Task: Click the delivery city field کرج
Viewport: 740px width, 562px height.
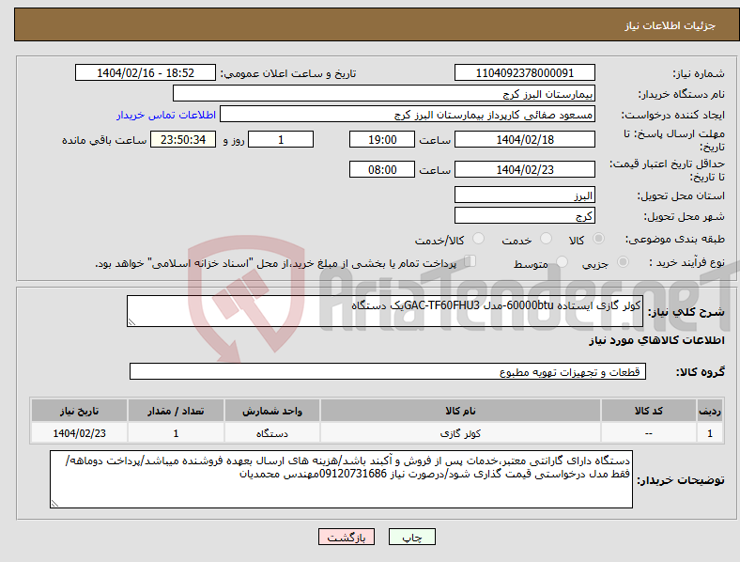Action: pyautogui.click(x=524, y=216)
